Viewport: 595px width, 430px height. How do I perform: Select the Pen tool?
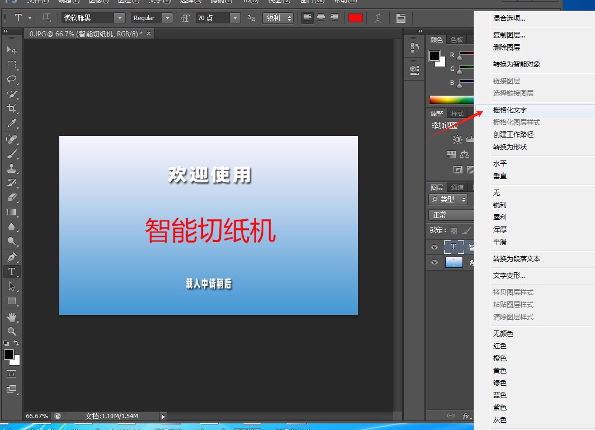point(12,257)
